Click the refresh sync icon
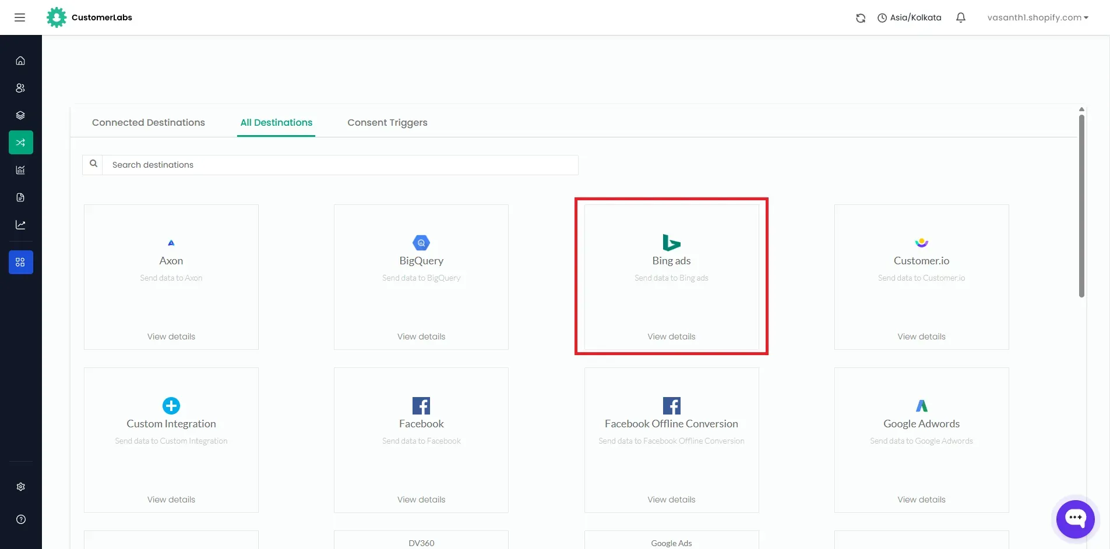Viewport: 1110px width, 549px height. tap(861, 18)
